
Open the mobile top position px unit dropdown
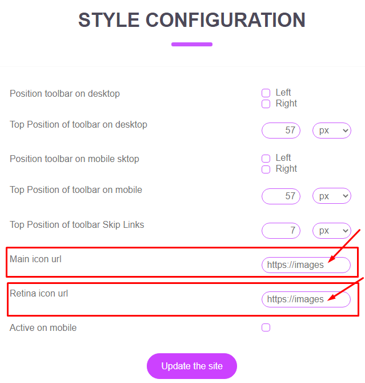click(332, 196)
